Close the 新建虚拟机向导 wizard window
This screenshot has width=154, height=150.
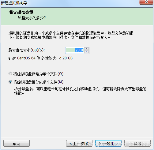(x=146, y=2)
